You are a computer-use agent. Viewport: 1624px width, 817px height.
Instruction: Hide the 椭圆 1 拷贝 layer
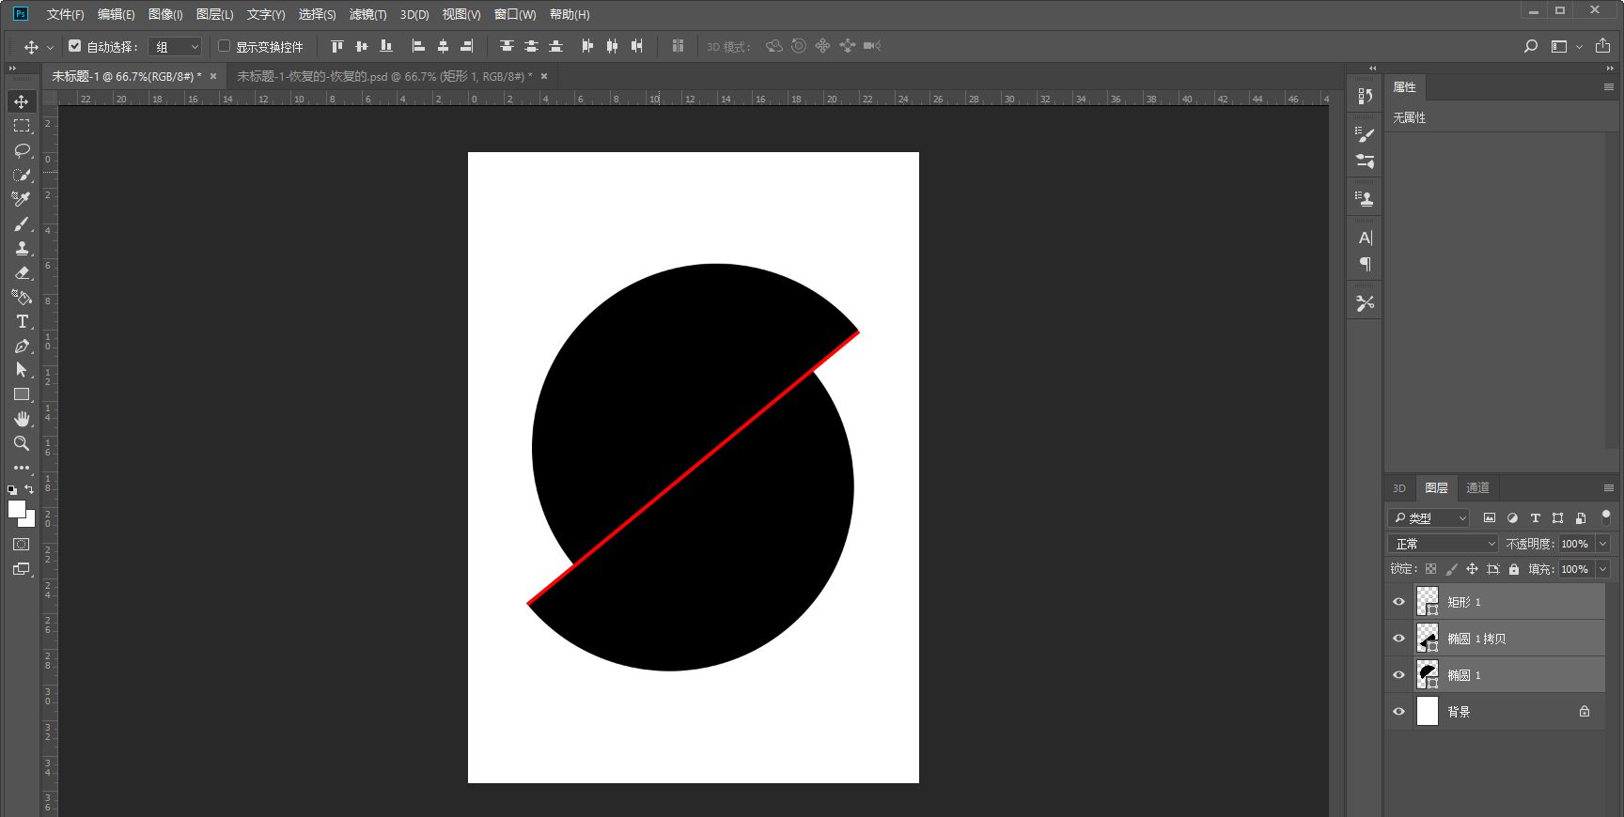click(1398, 639)
